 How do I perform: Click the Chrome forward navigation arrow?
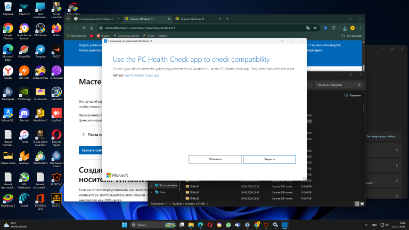tap(77, 28)
